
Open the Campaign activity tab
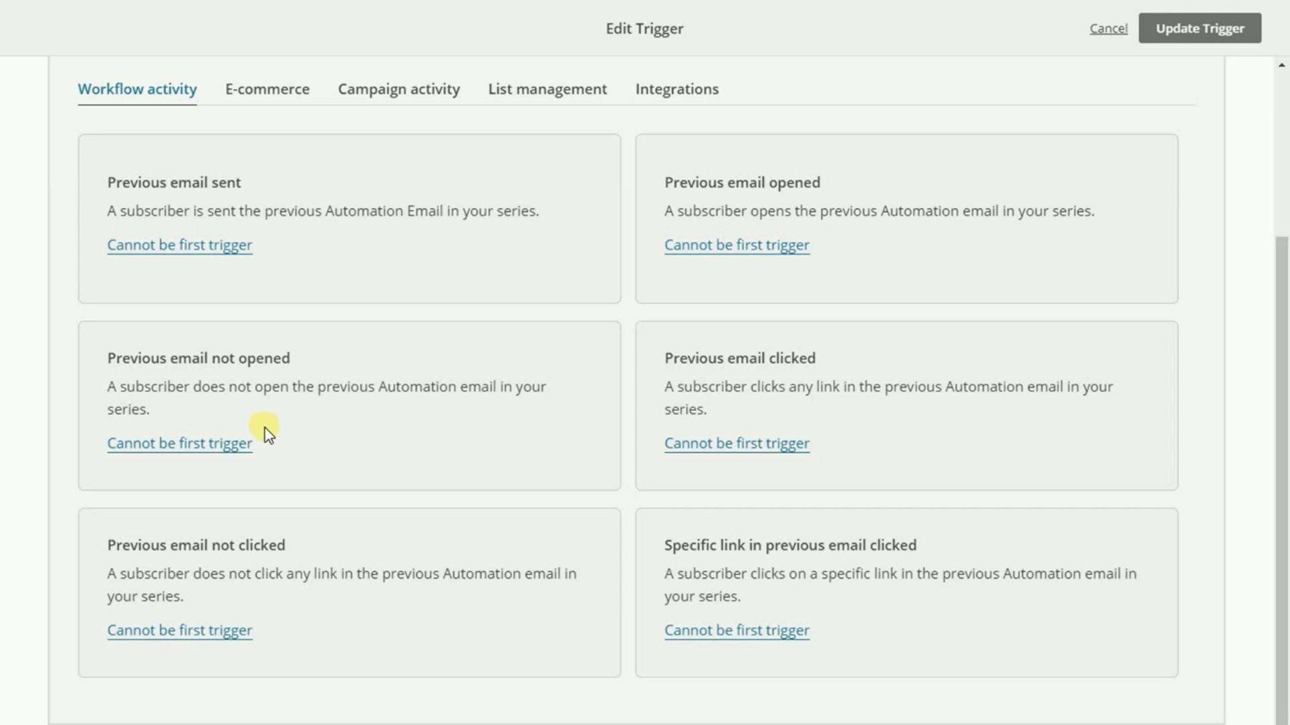[x=398, y=89]
